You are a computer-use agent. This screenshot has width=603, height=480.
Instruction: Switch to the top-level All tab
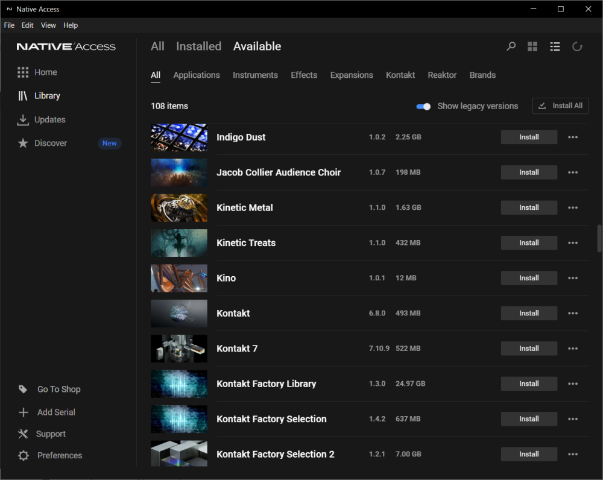(157, 46)
